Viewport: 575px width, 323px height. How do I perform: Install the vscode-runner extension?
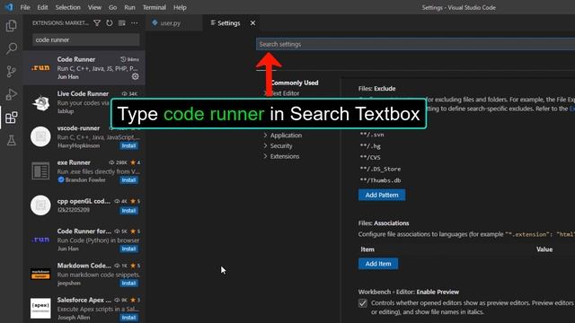click(x=128, y=145)
